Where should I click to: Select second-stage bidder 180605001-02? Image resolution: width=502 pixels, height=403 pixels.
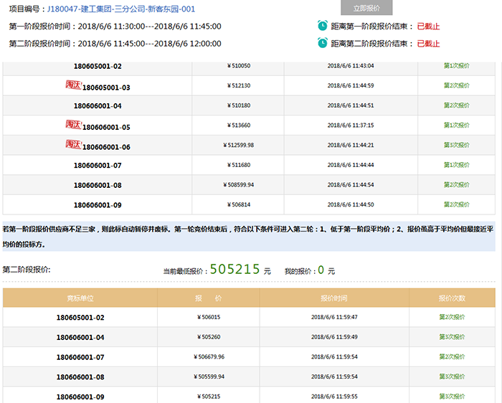pyautogui.click(x=80, y=318)
